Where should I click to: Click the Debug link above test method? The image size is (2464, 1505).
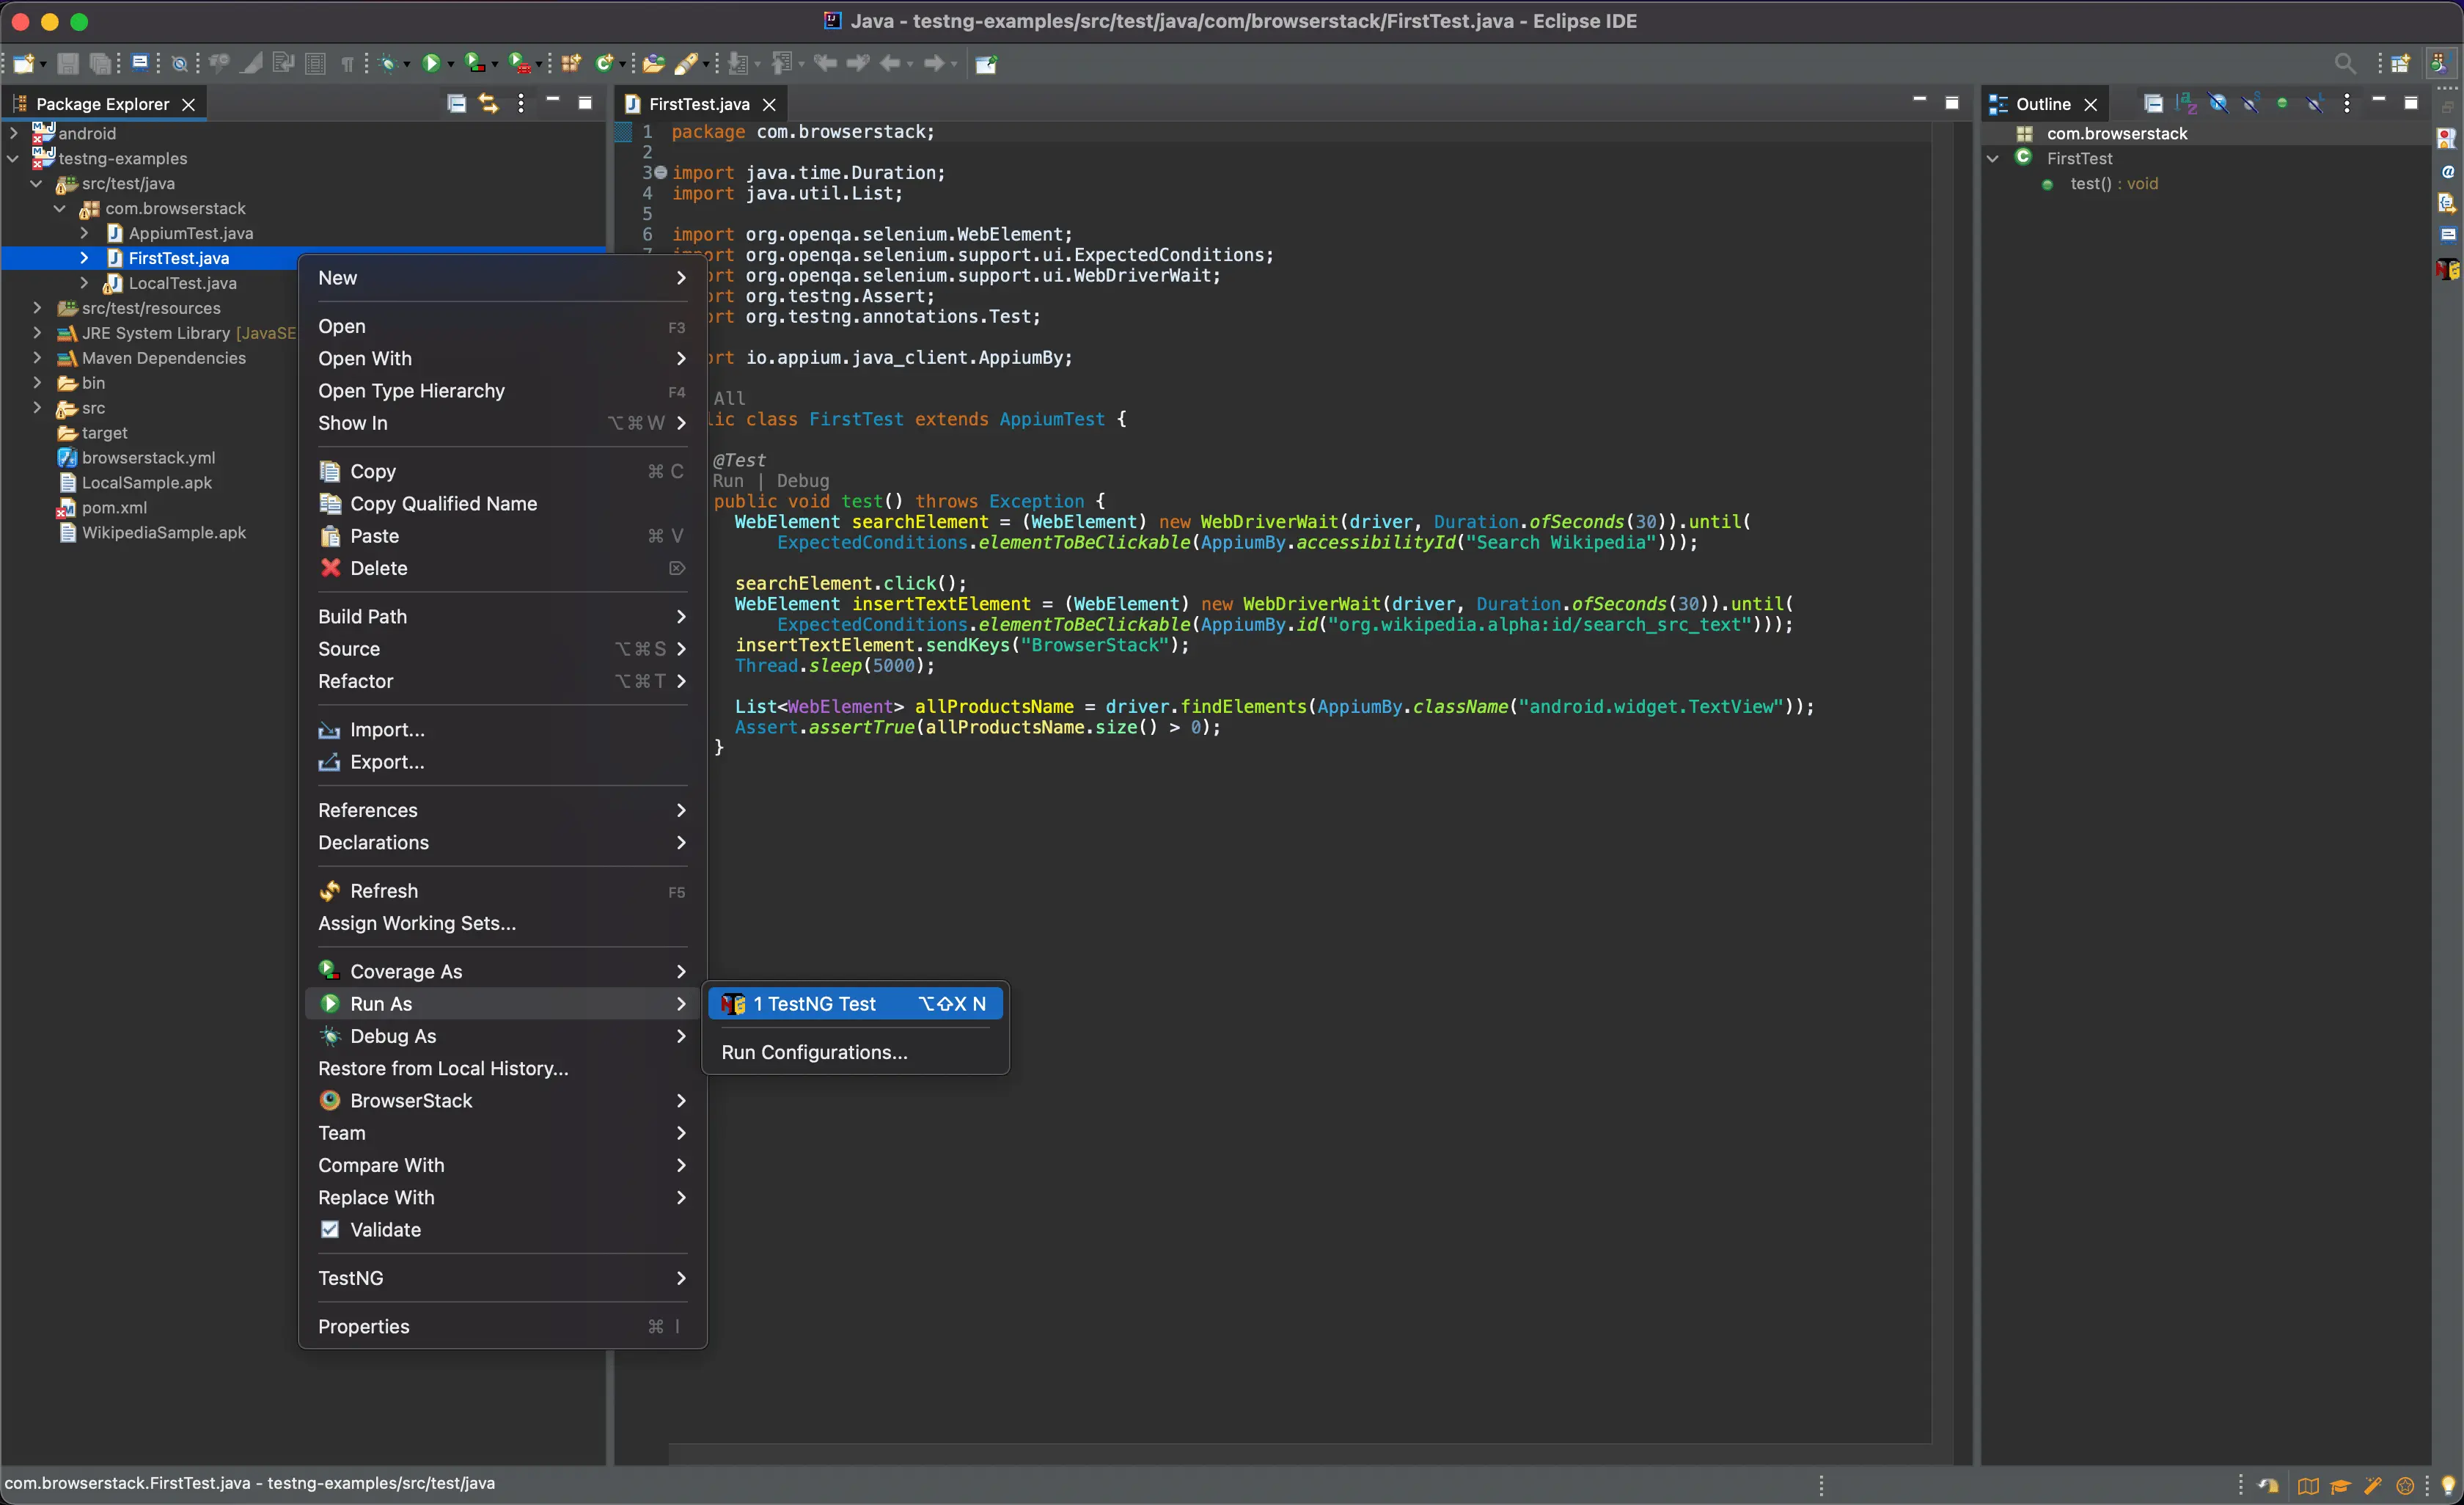coord(802,481)
